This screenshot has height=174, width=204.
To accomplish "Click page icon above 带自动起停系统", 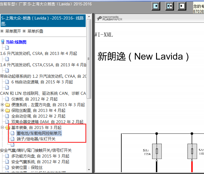I will [x=7, y=70].
